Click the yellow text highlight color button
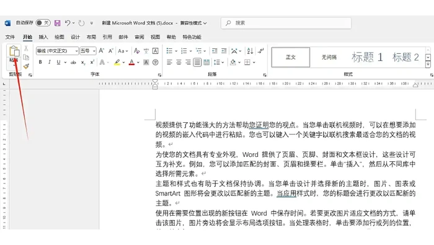Viewport: 434px width, 245px height. pyautogui.click(x=117, y=62)
